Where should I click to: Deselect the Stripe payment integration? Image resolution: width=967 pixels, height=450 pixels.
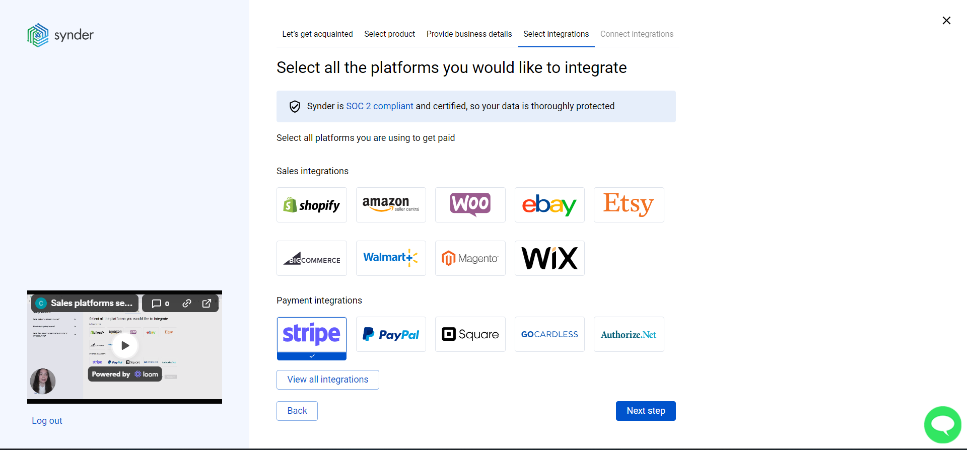click(x=311, y=334)
